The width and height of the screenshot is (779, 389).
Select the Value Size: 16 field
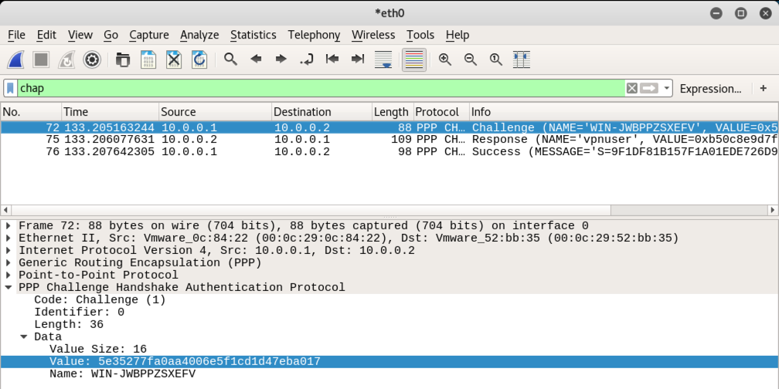point(98,349)
